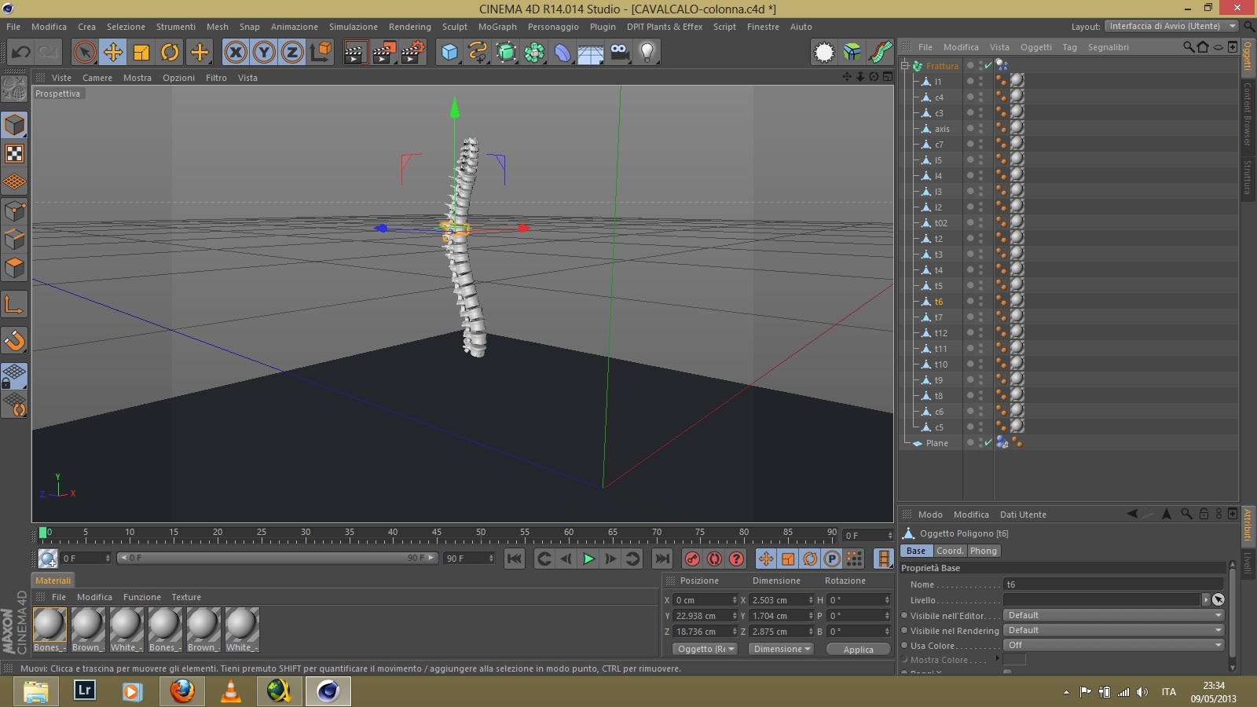Select the Rotate tool in top toolbar
The width and height of the screenshot is (1257, 707).
tap(170, 53)
